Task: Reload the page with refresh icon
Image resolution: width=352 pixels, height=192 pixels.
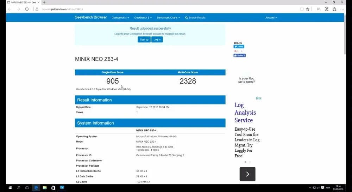Action: (27, 9)
